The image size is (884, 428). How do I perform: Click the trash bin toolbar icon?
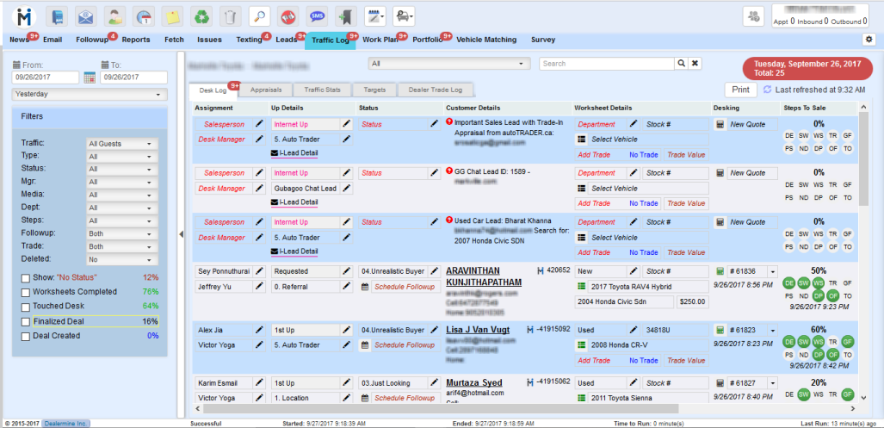(x=229, y=16)
